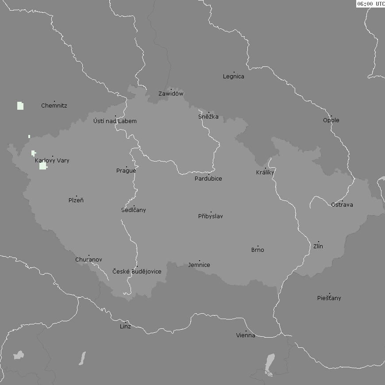Click the Karlovy Vary city label
Screen dimensions: 385x385
pos(52,161)
